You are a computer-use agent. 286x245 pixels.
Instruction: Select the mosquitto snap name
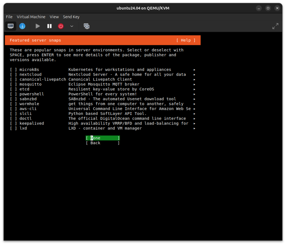[x=30, y=84]
